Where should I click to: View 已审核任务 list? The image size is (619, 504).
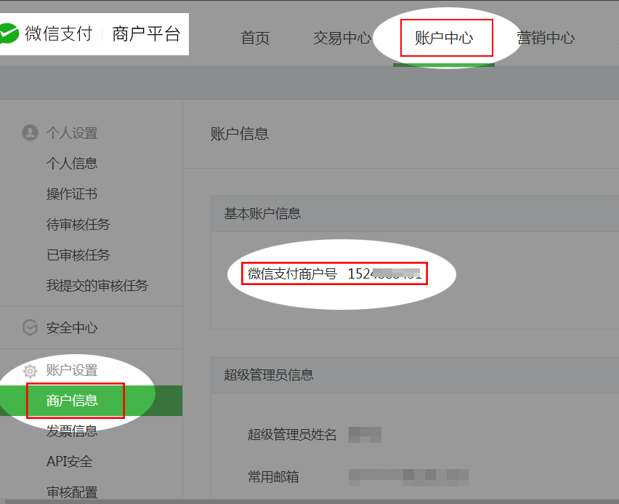coord(78,255)
